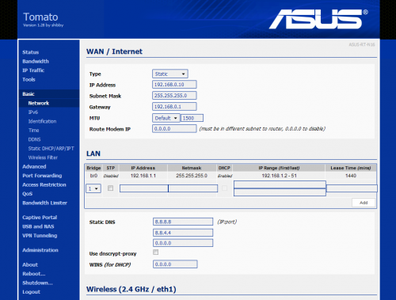The image size is (396, 300).
Task: Click the Static DNS 8.8.8.8 field
Action: point(183,222)
